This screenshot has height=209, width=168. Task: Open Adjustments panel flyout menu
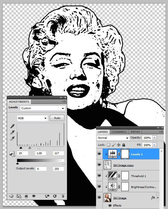[64, 102]
